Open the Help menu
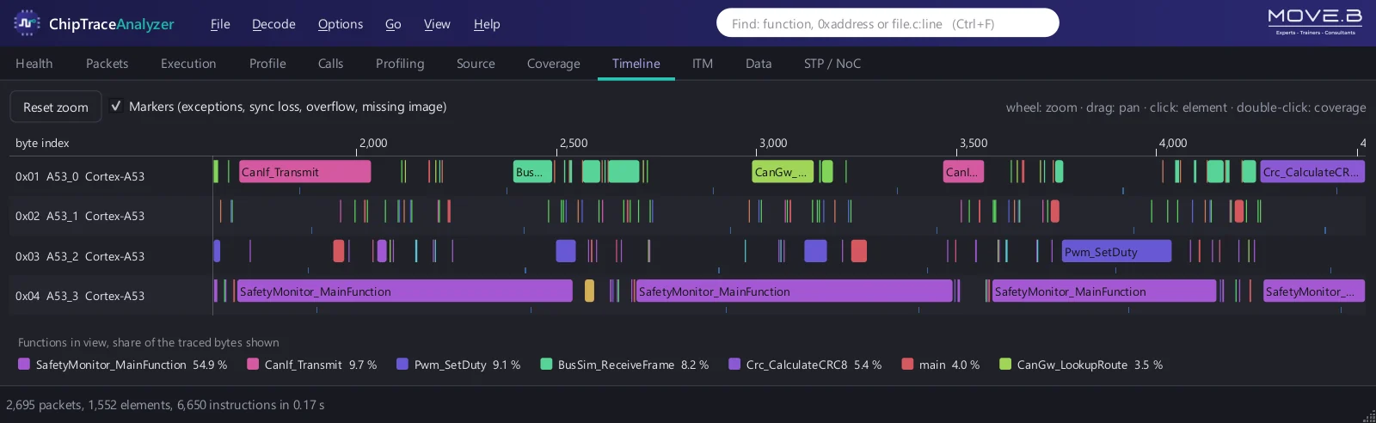Viewport: 1376px width, 423px height. coord(487,24)
